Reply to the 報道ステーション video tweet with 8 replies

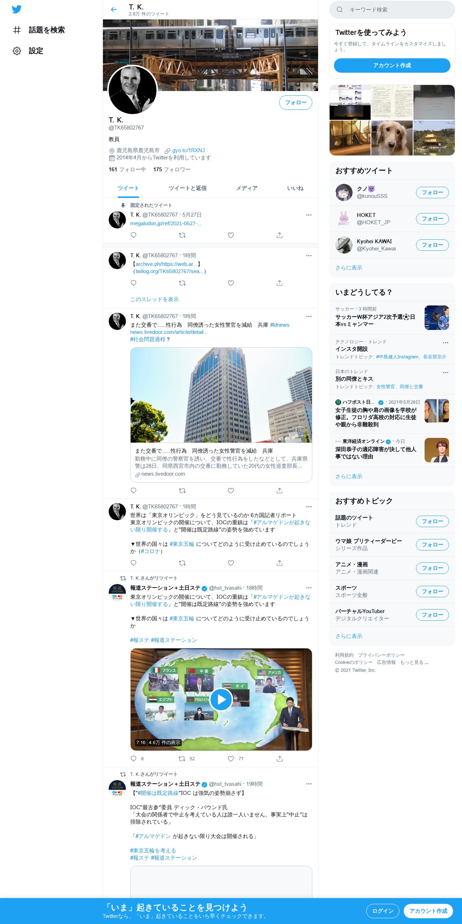pyautogui.click(x=133, y=758)
